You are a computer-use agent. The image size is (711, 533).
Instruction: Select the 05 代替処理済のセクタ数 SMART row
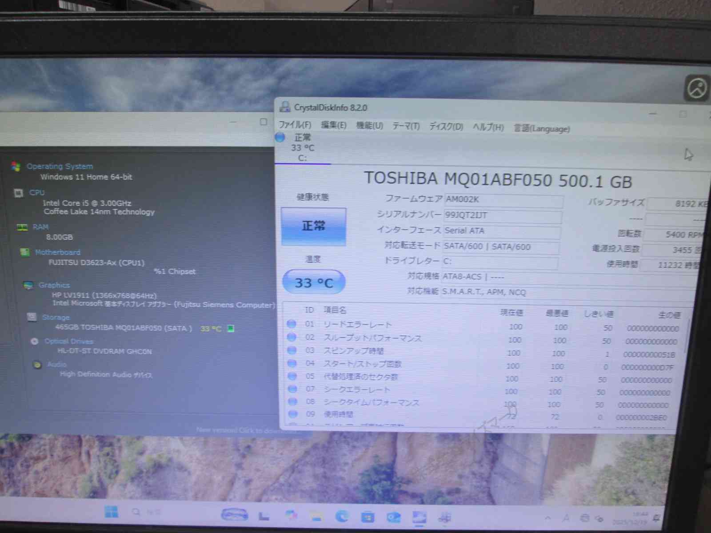click(x=360, y=377)
